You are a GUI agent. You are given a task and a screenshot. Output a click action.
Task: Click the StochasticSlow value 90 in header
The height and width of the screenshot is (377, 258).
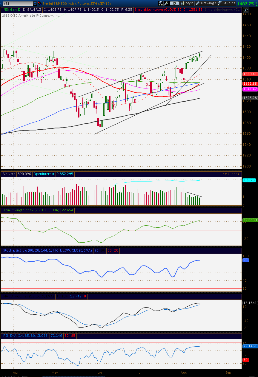point(97,251)
